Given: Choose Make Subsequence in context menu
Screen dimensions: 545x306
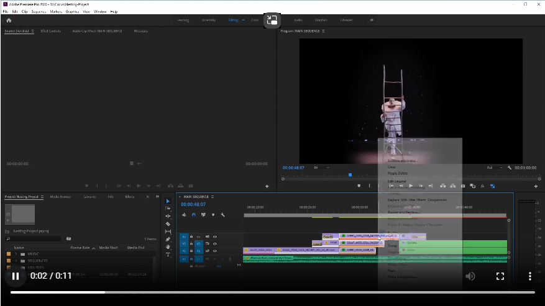Looking at the screenshot, I should [x=402, y=277].
